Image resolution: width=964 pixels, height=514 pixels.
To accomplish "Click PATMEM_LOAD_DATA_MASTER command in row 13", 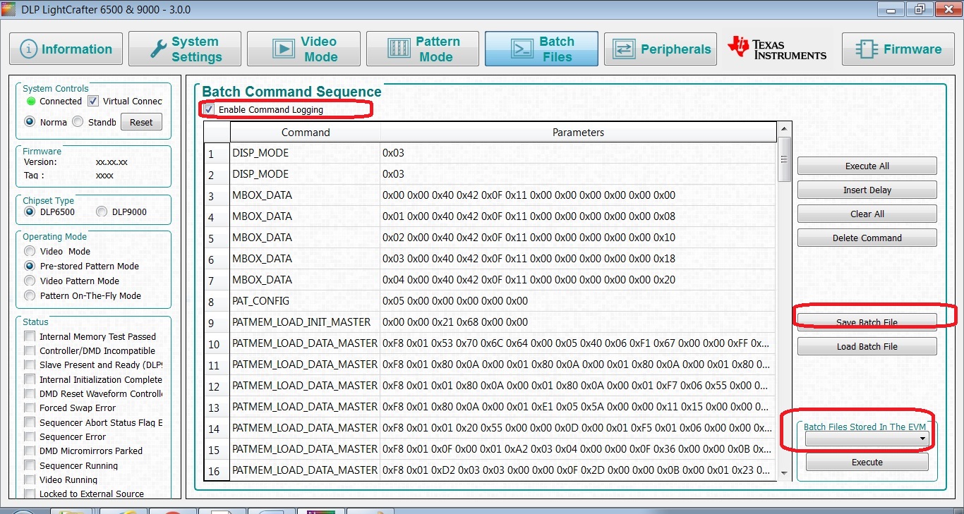I will (x=305, y=407).
